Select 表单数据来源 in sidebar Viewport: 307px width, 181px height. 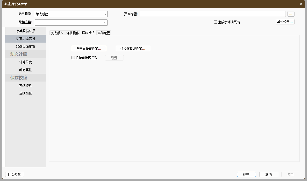click(x=25, y=31)
